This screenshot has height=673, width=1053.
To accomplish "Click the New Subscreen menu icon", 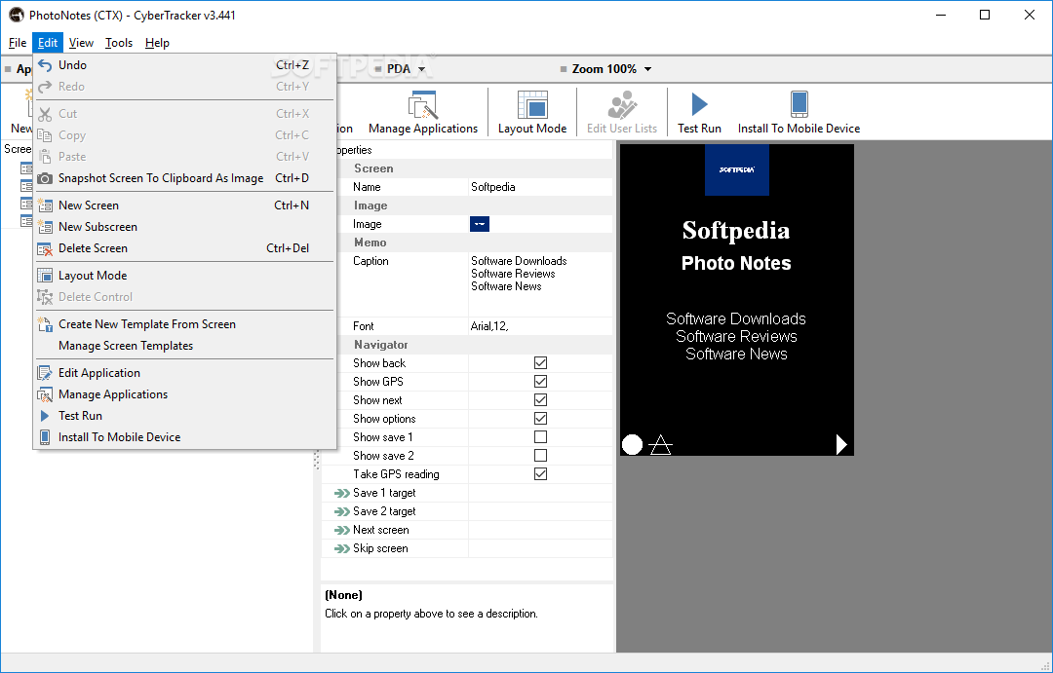I will point(45,227).
